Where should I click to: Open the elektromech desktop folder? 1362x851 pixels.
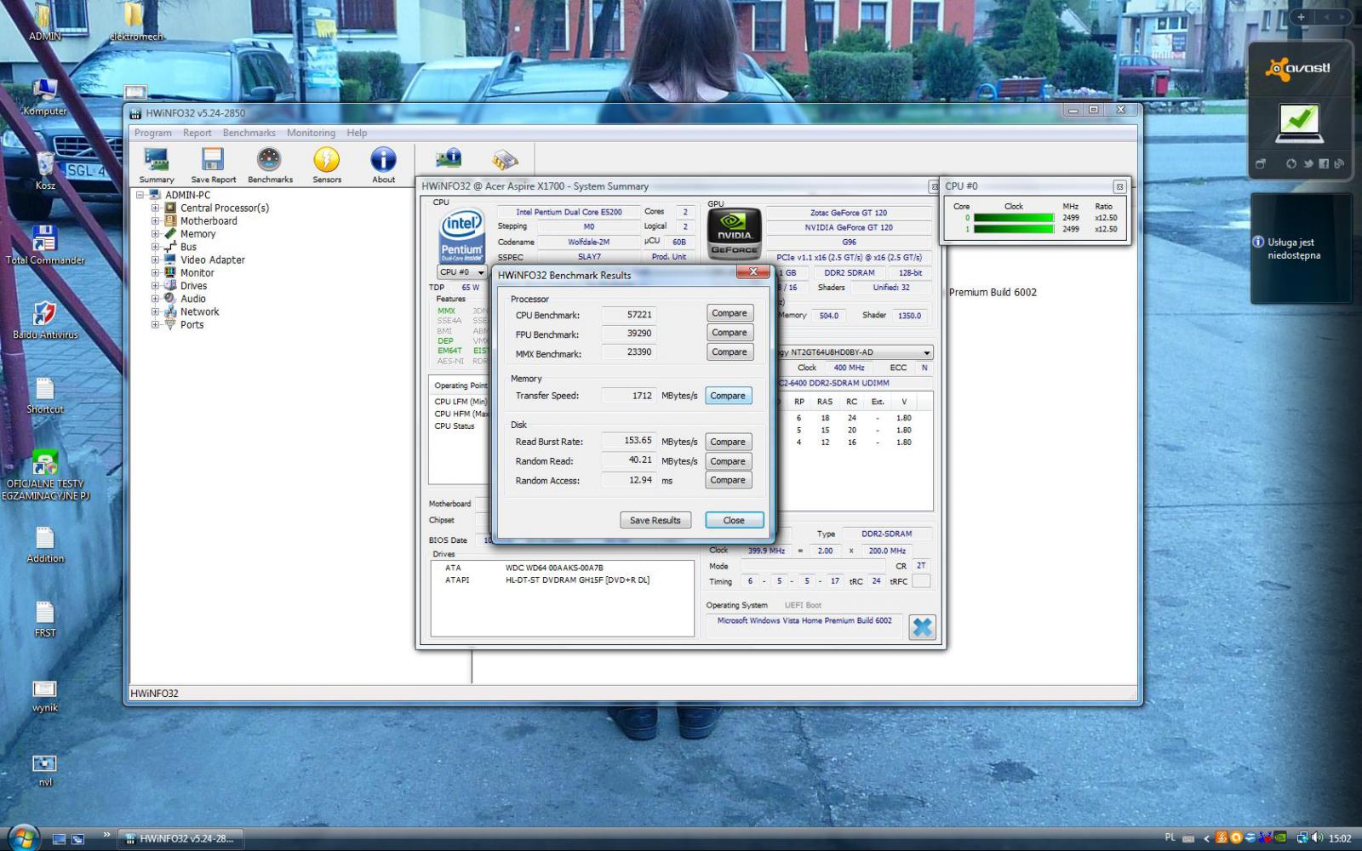click(x=136, y=21)
